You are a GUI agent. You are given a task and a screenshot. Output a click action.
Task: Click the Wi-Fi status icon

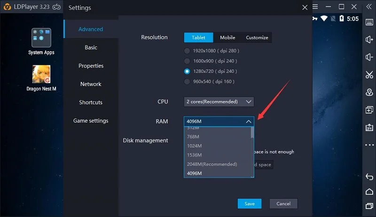(324, 18)
